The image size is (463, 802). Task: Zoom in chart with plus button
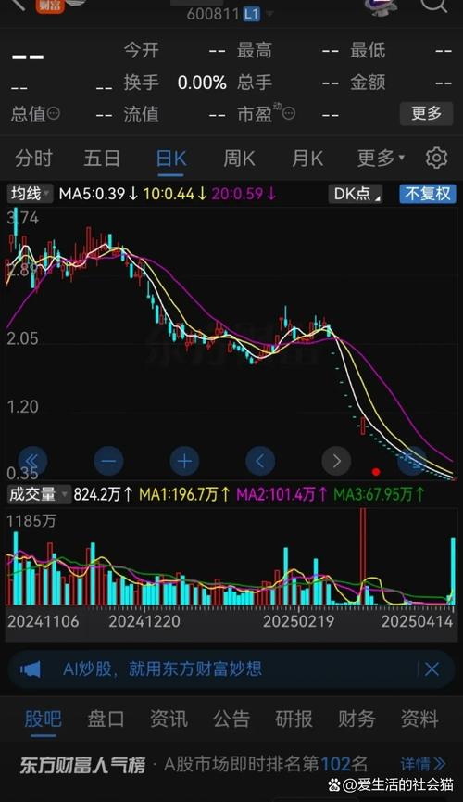tap(184, 461)
